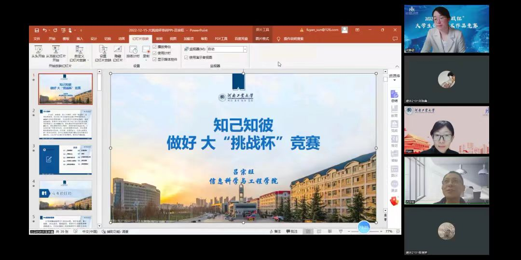Screen dimensions: 521x260
Task: Open the 动画 (Animations) ribbon tab
Action: 122,39
